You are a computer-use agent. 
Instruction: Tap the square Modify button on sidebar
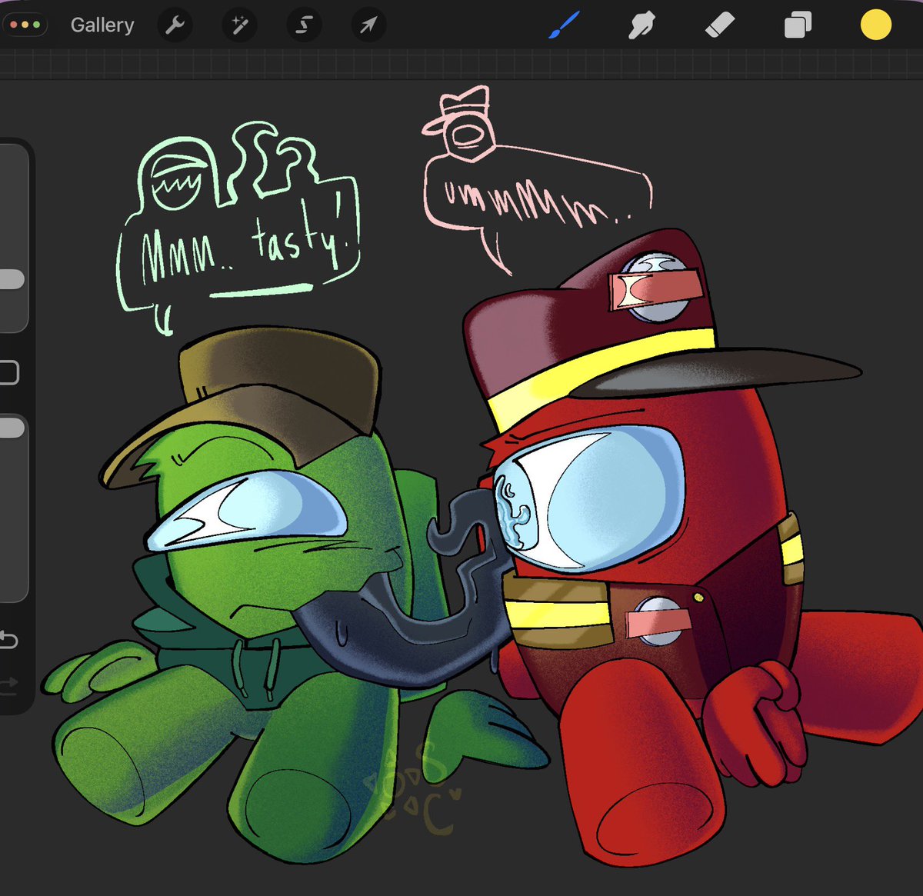click(x=8, y=372)
